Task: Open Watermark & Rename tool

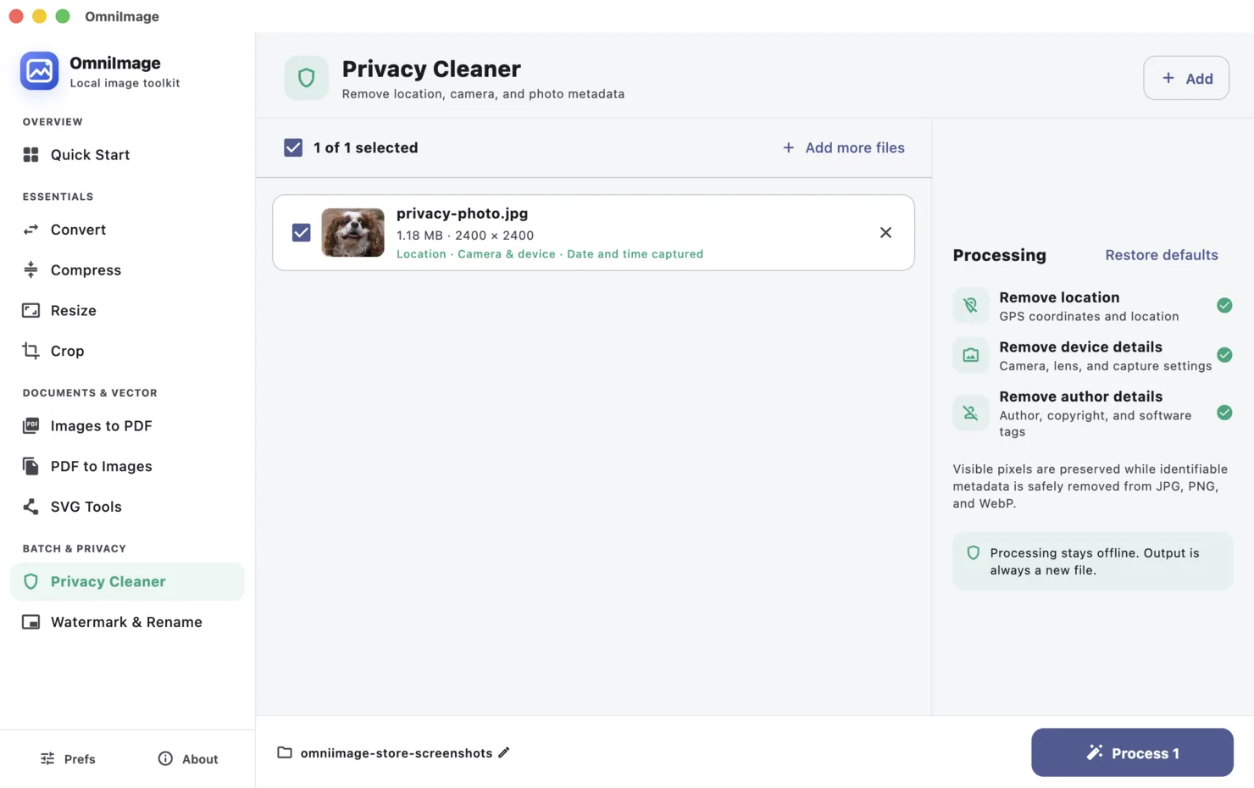Action: coord(127,622)
